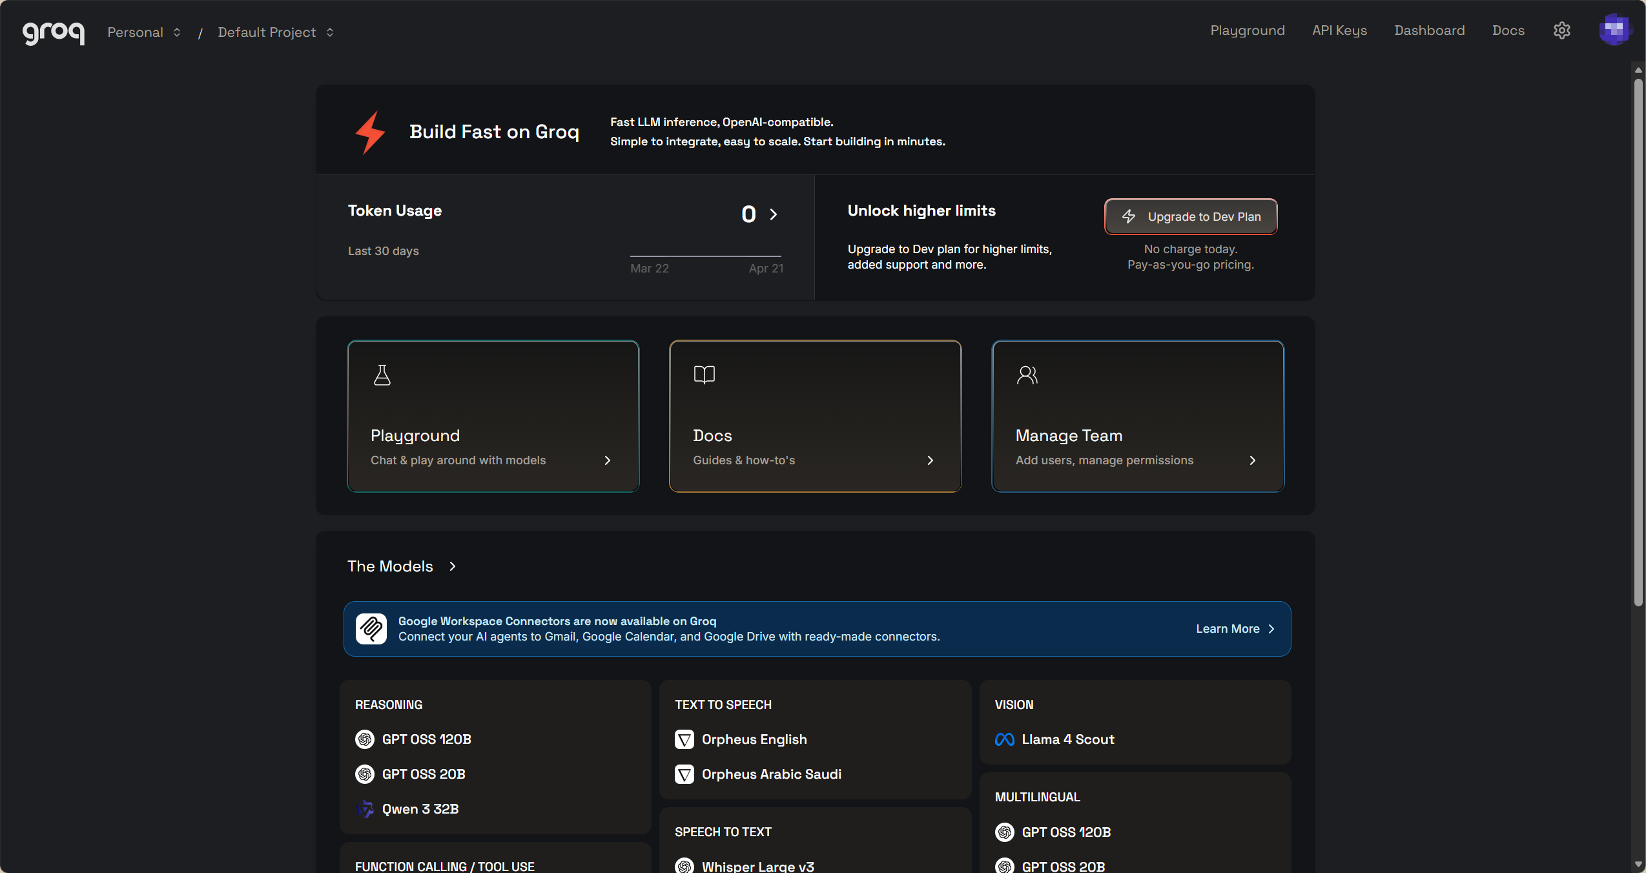Click the scrollbar down arrow
1646x873 pixels.
pos(1638,864)
